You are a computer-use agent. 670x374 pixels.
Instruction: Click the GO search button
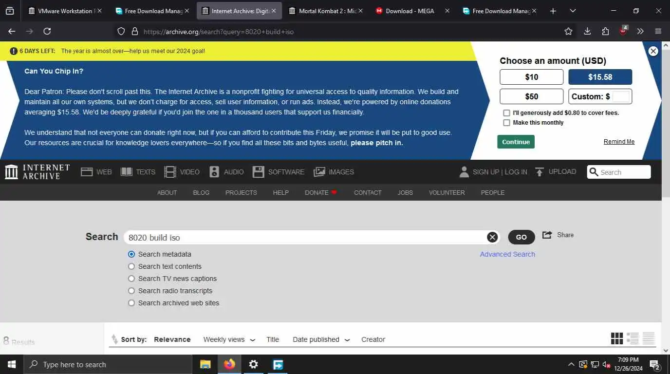tap(521, 237)
